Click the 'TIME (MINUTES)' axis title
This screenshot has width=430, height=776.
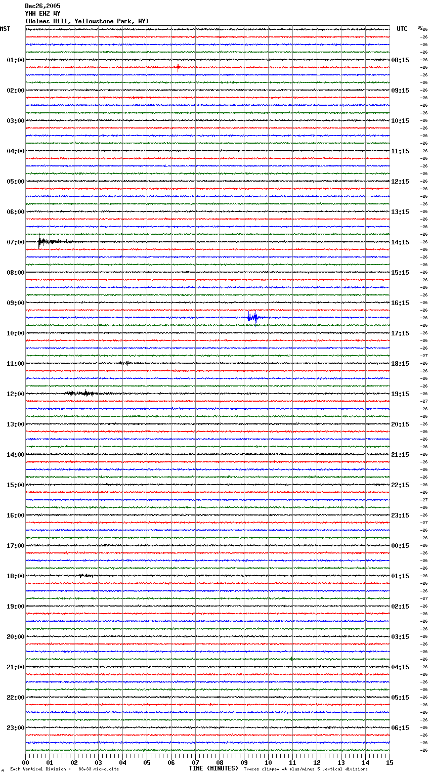click(x=213, y=768)
